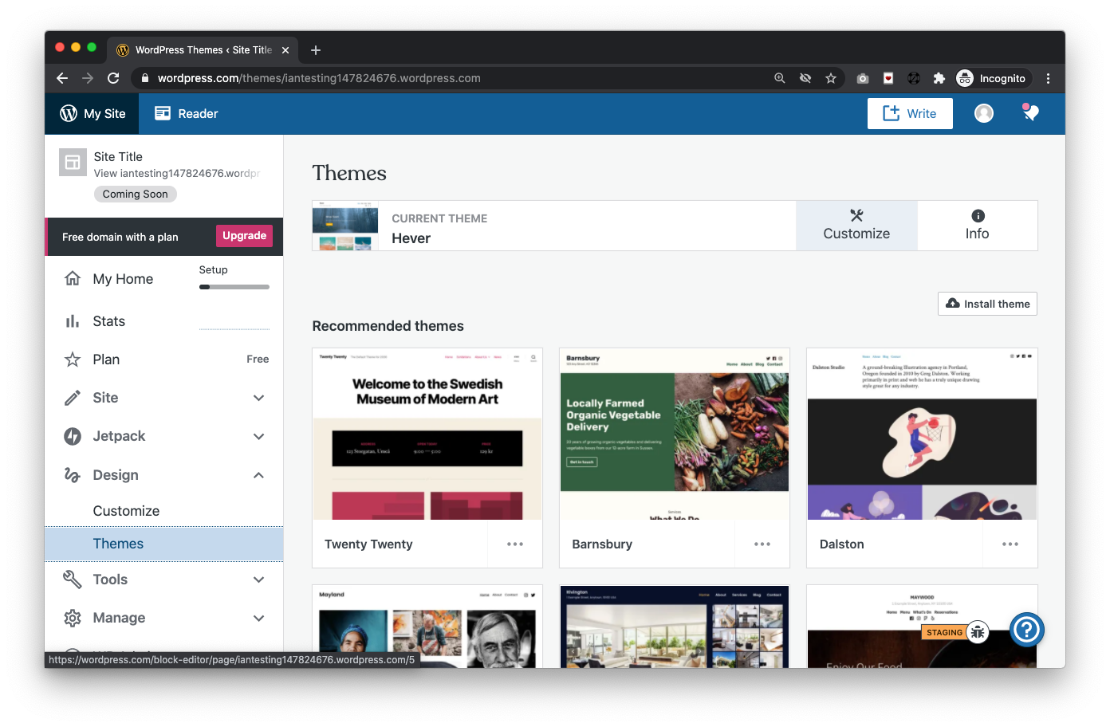1110x727 pixels.
Task: Open the browser extensions puzzle icon
Action: click(939, 78)
